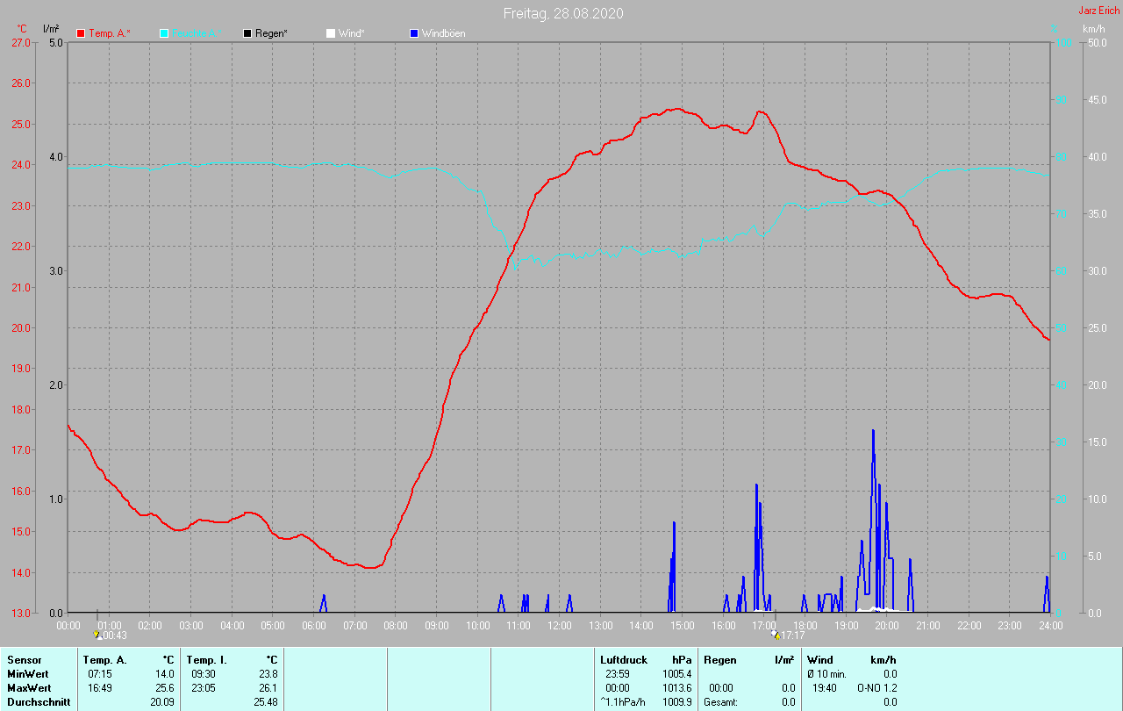The width and height of the screenshot is (1123, 711).
Task: Toggle the Regen legend label
Action: pyautogui.click(x=272, y=33)
